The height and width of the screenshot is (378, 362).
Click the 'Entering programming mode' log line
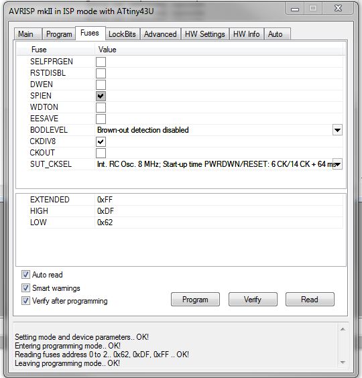(68, 346)
